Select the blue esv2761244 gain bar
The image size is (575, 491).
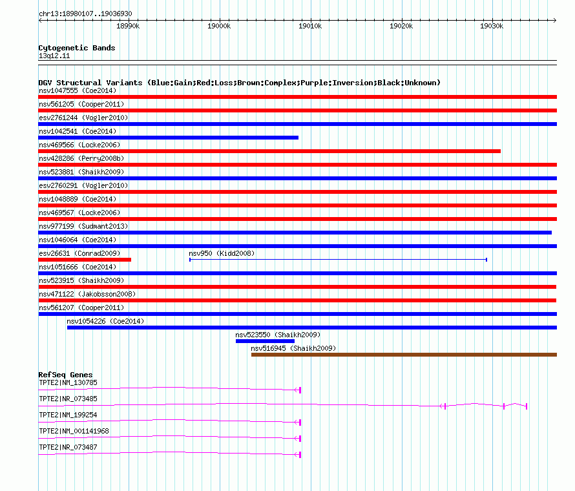(x=297, y=124)
